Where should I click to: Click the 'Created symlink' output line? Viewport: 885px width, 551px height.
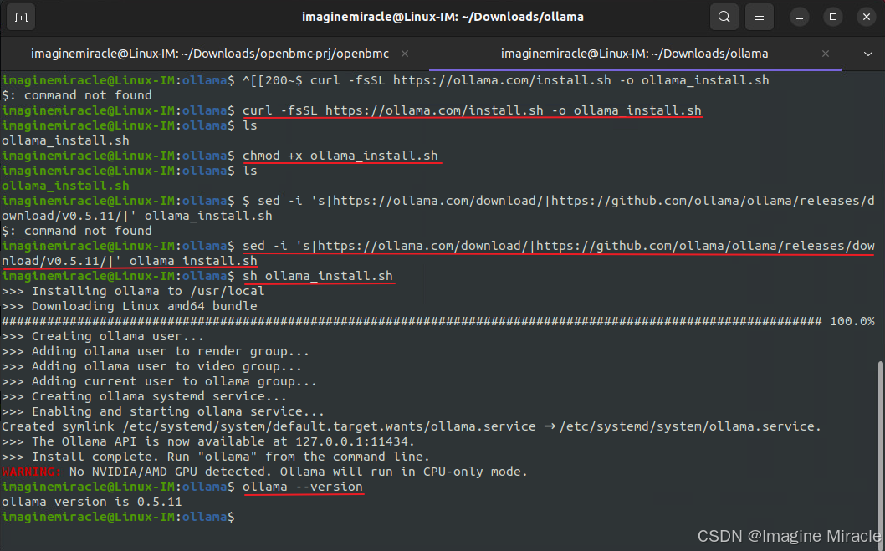tap(412, 426)
